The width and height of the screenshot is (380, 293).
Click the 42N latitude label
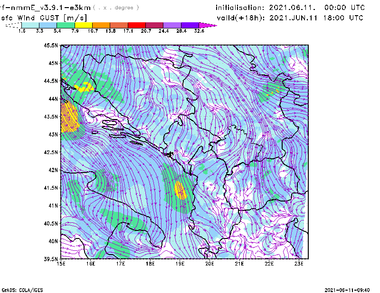pyautogui.click(x=53, y=170)
